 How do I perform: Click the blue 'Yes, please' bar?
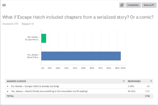(x=81, y=56)
